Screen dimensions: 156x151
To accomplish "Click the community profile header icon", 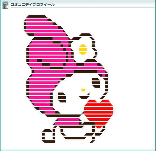I will (x=5, y=5).
